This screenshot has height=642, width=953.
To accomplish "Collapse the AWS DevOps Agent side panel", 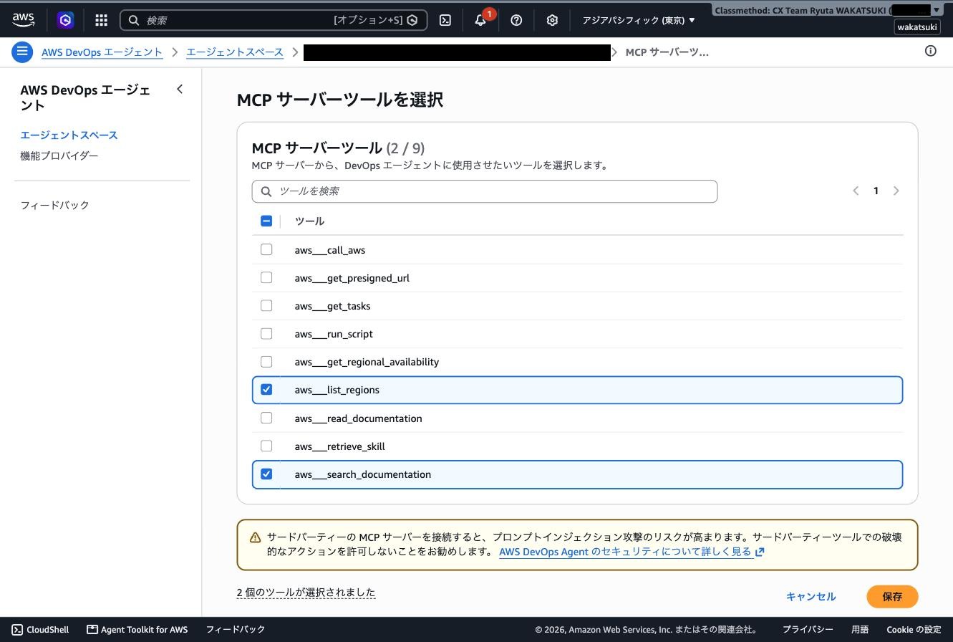I will coord(180,90).
